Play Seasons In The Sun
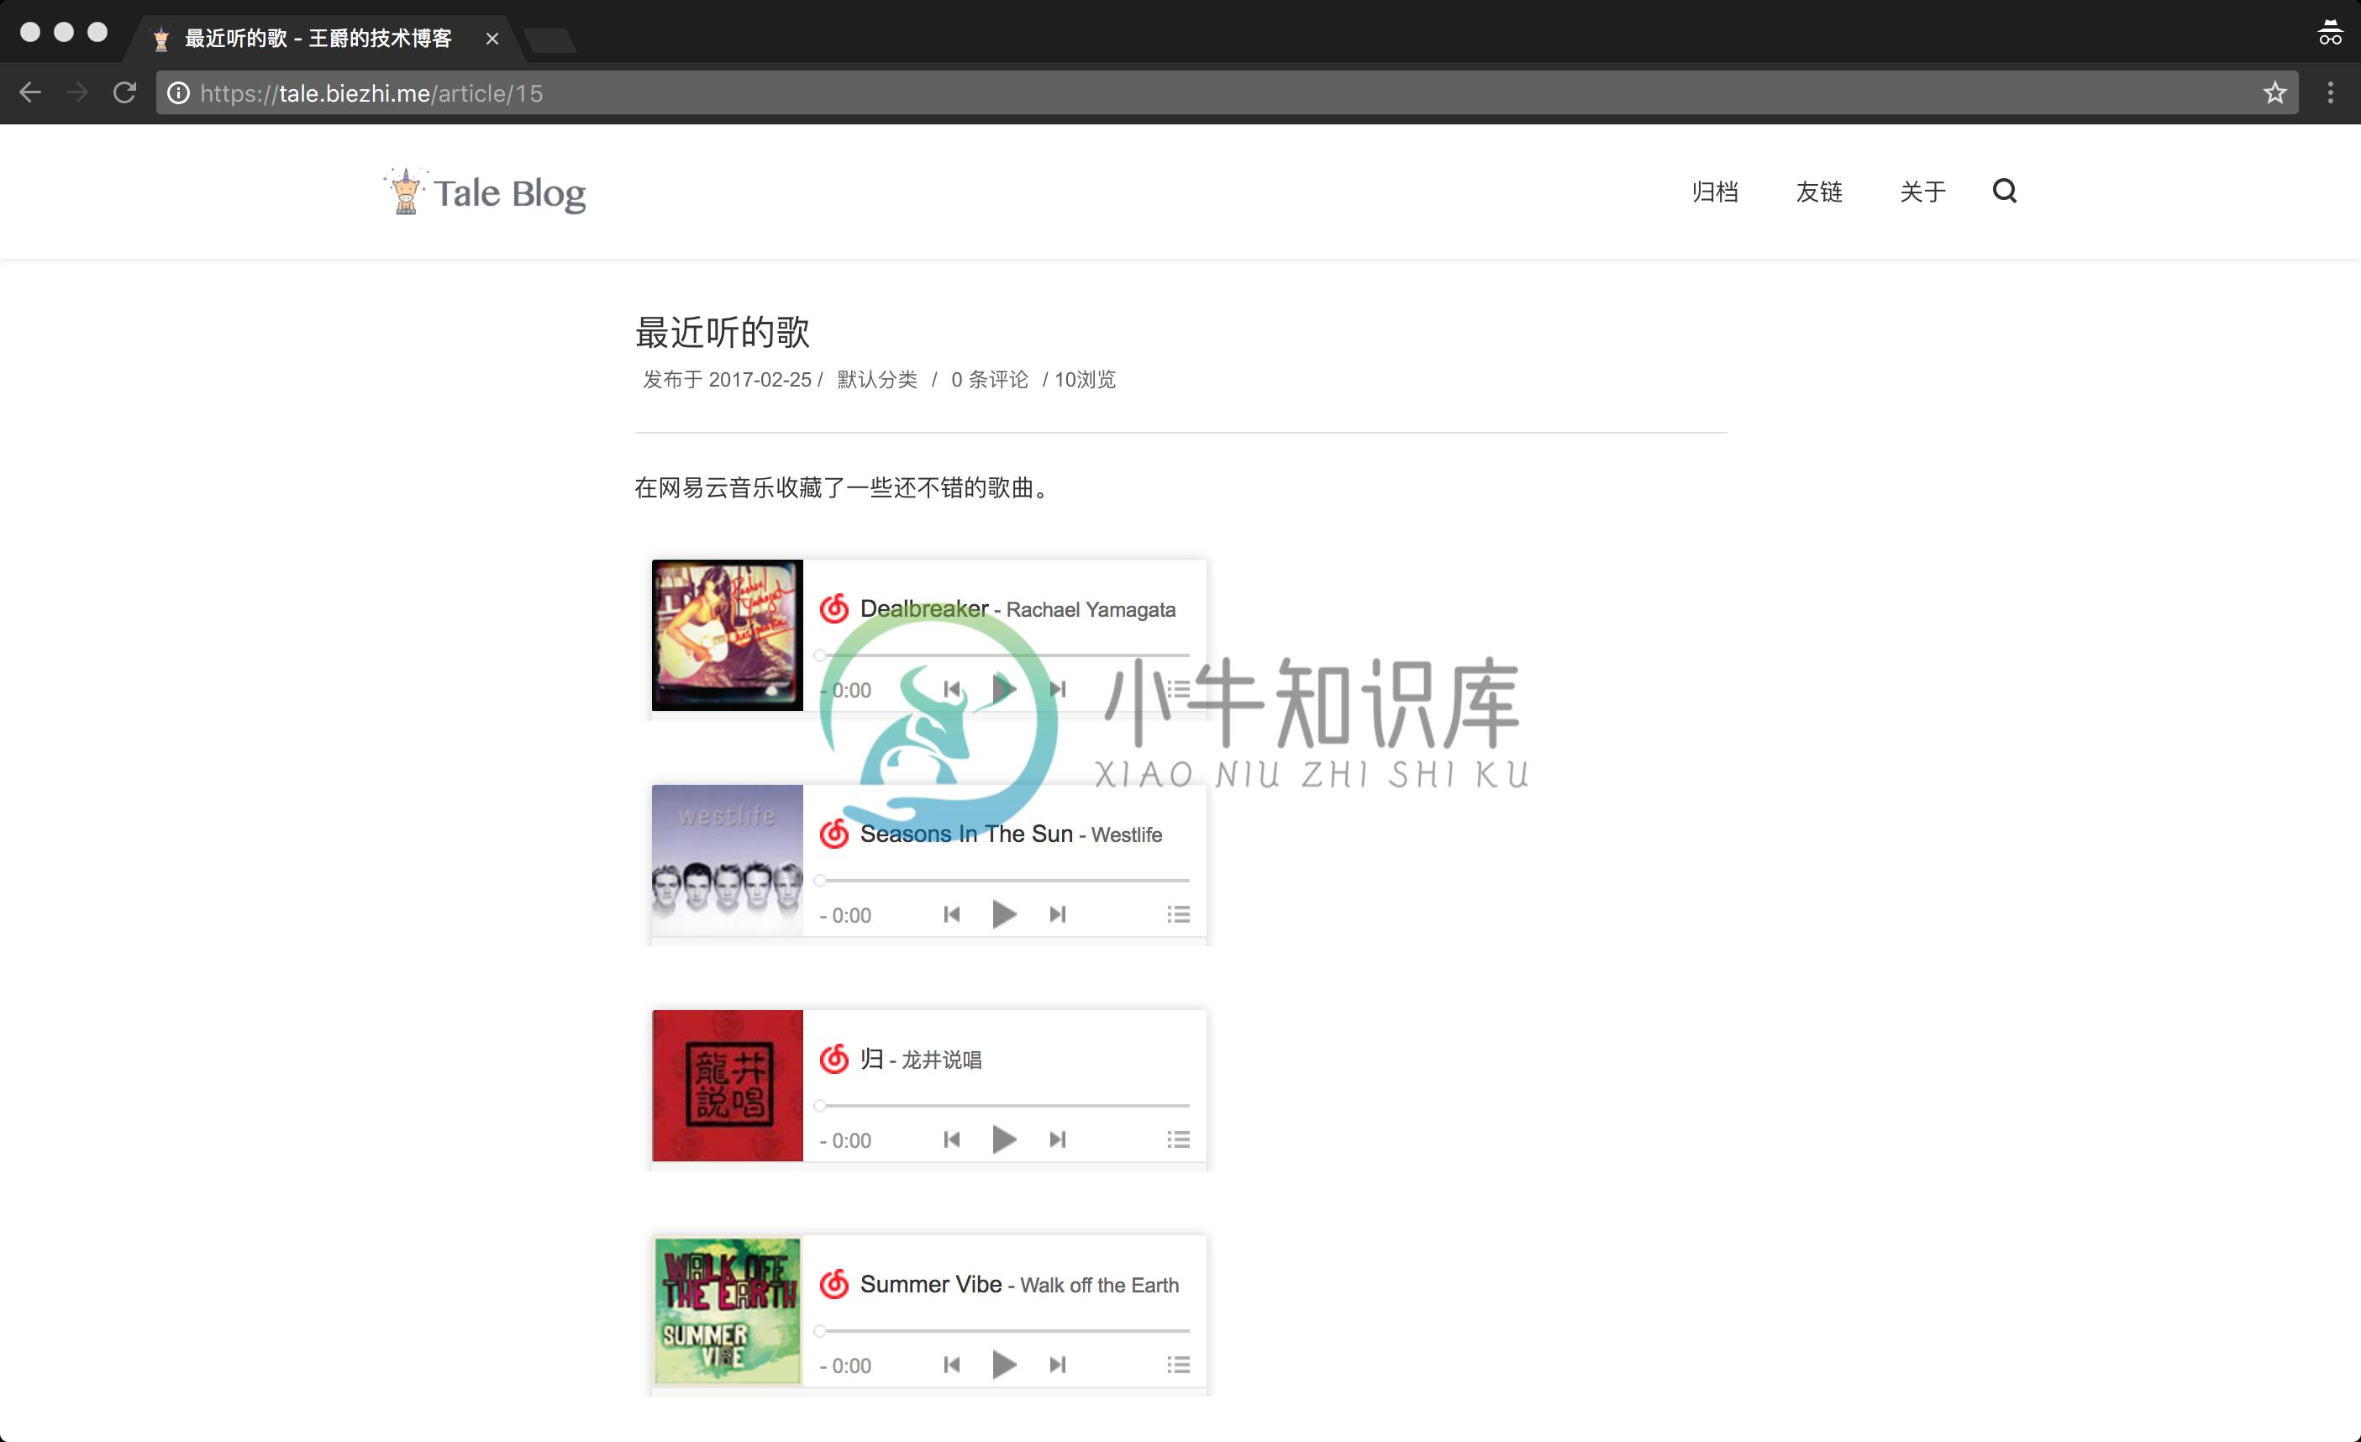 [x=1003, y=914]
